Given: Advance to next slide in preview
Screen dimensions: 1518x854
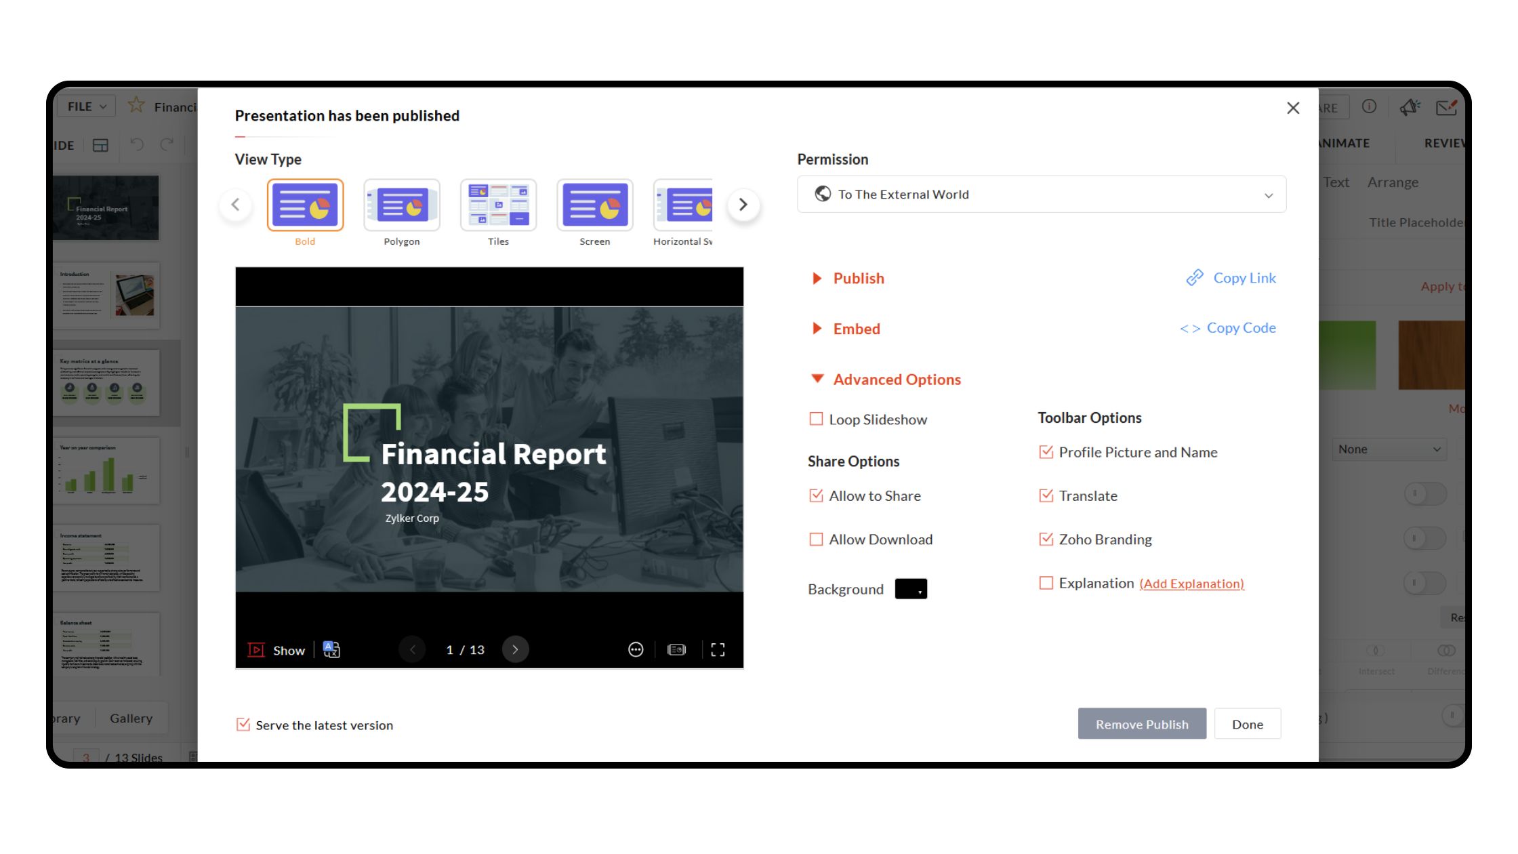Looking at the screenshot, I should pyautogui.click(x=515, y=650).
